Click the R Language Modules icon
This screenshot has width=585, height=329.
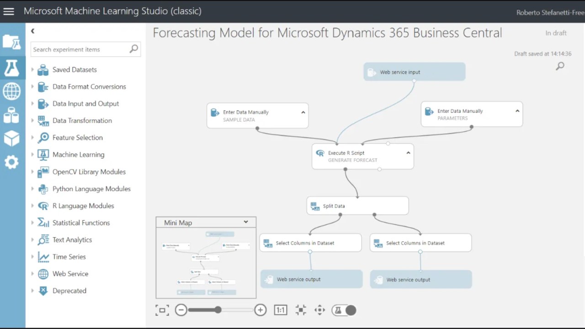point(43,206)
